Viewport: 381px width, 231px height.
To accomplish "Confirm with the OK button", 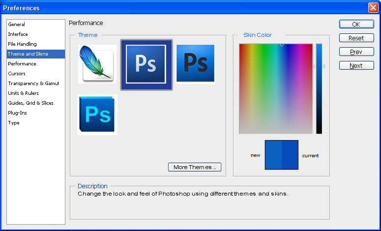I will click(356, 24).
